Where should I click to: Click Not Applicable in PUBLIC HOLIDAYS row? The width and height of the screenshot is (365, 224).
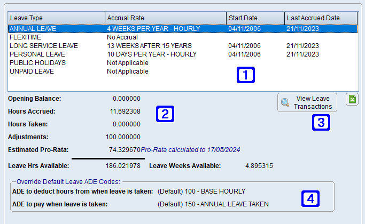click(128, 63)
